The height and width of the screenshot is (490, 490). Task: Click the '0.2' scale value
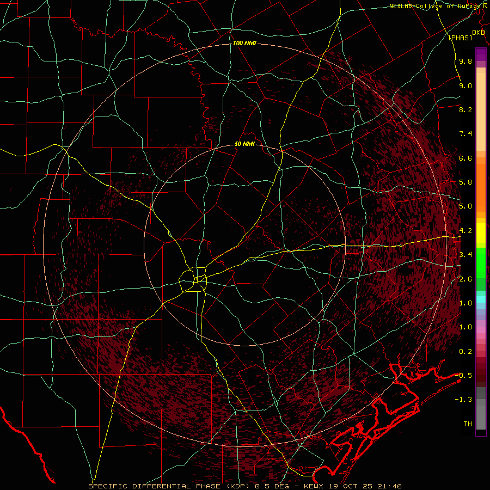[465, 352]
